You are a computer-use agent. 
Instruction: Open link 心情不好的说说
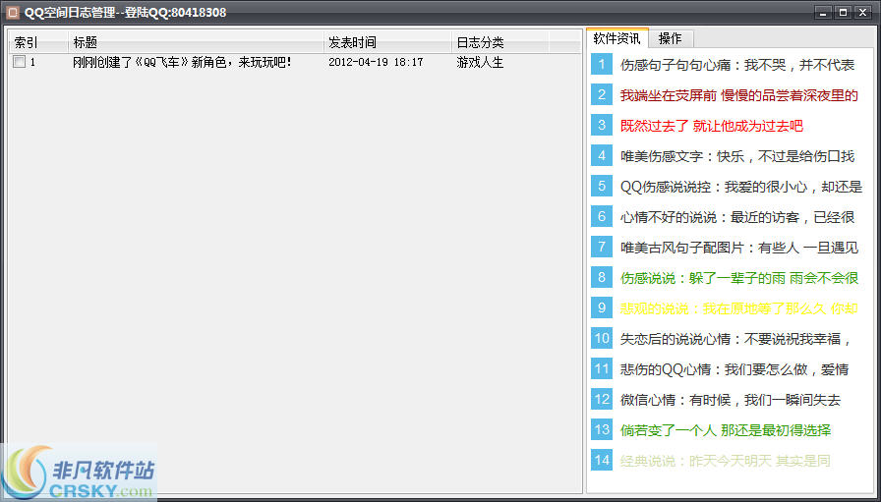pos(737,217)
